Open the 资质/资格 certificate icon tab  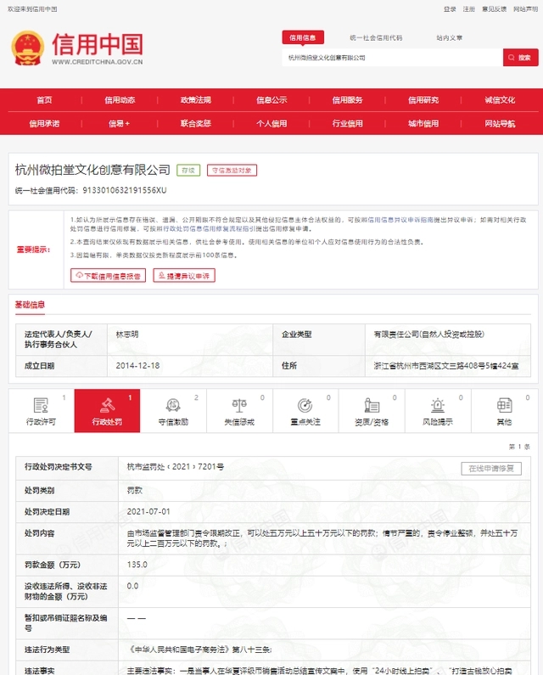[x=372, y=411]
